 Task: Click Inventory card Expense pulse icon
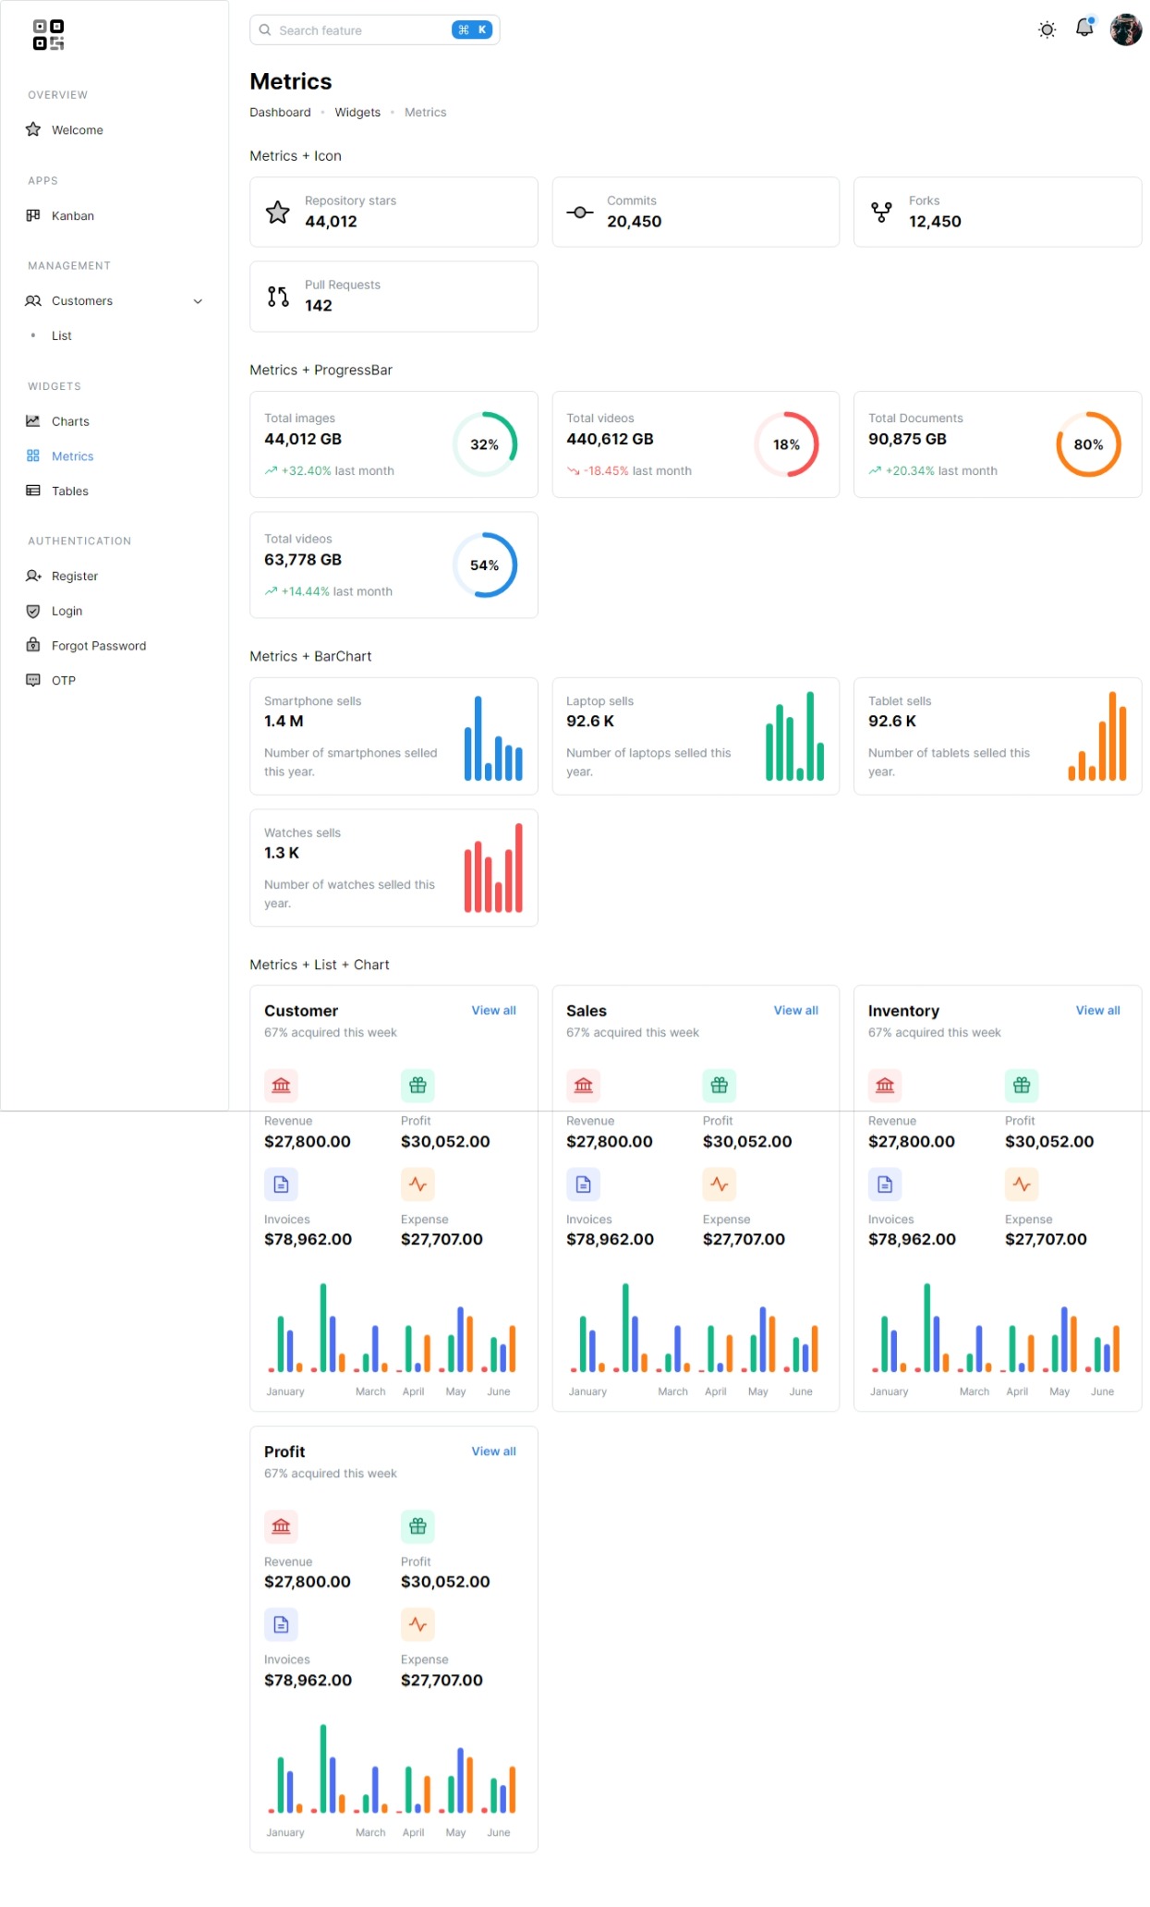point(1022,1184)
